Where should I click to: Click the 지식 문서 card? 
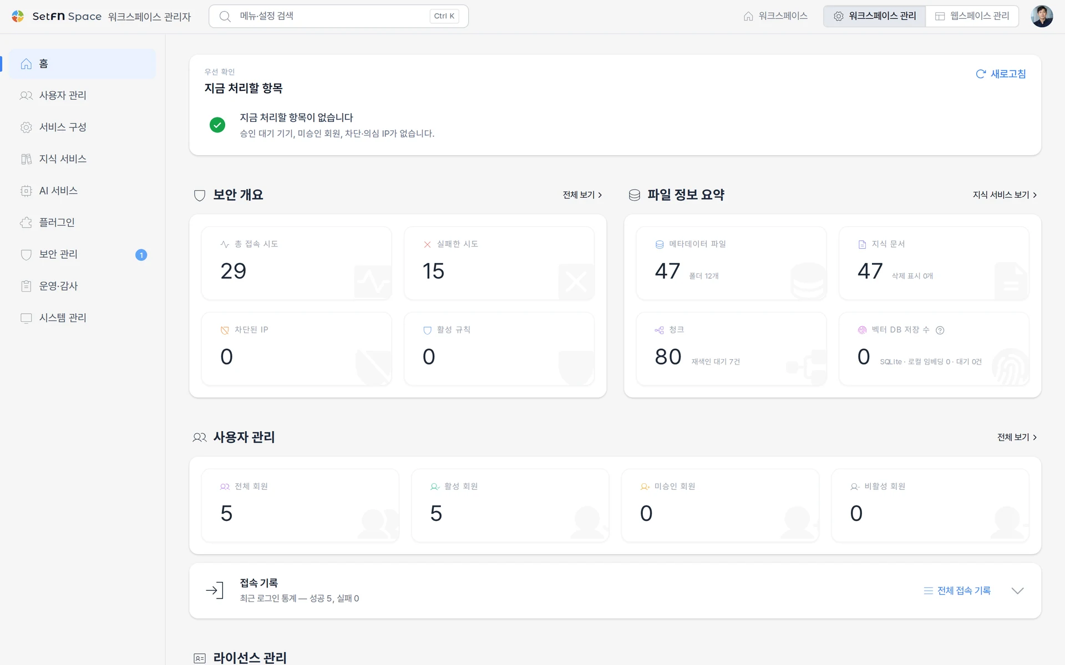pos(934,263)
